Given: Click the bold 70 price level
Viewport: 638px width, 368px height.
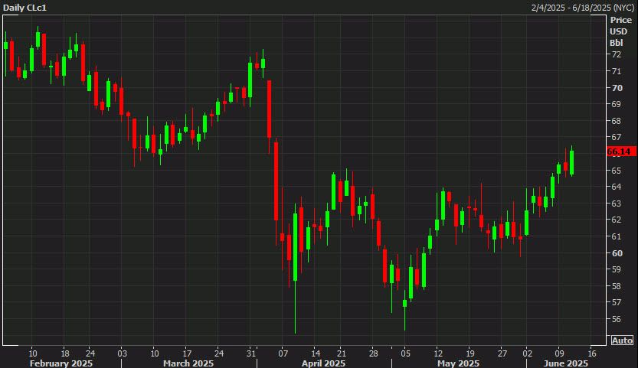Looking at the screenshot, I should pyautogui.click(x=617, y=88).
